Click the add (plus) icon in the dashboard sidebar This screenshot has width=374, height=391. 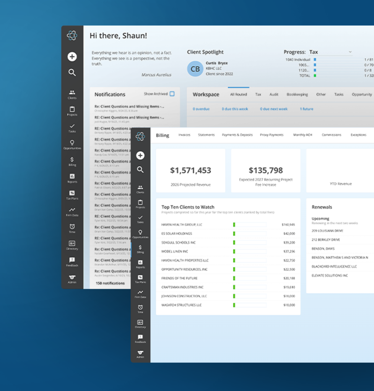pyautogui.click(x=72, y=57)
